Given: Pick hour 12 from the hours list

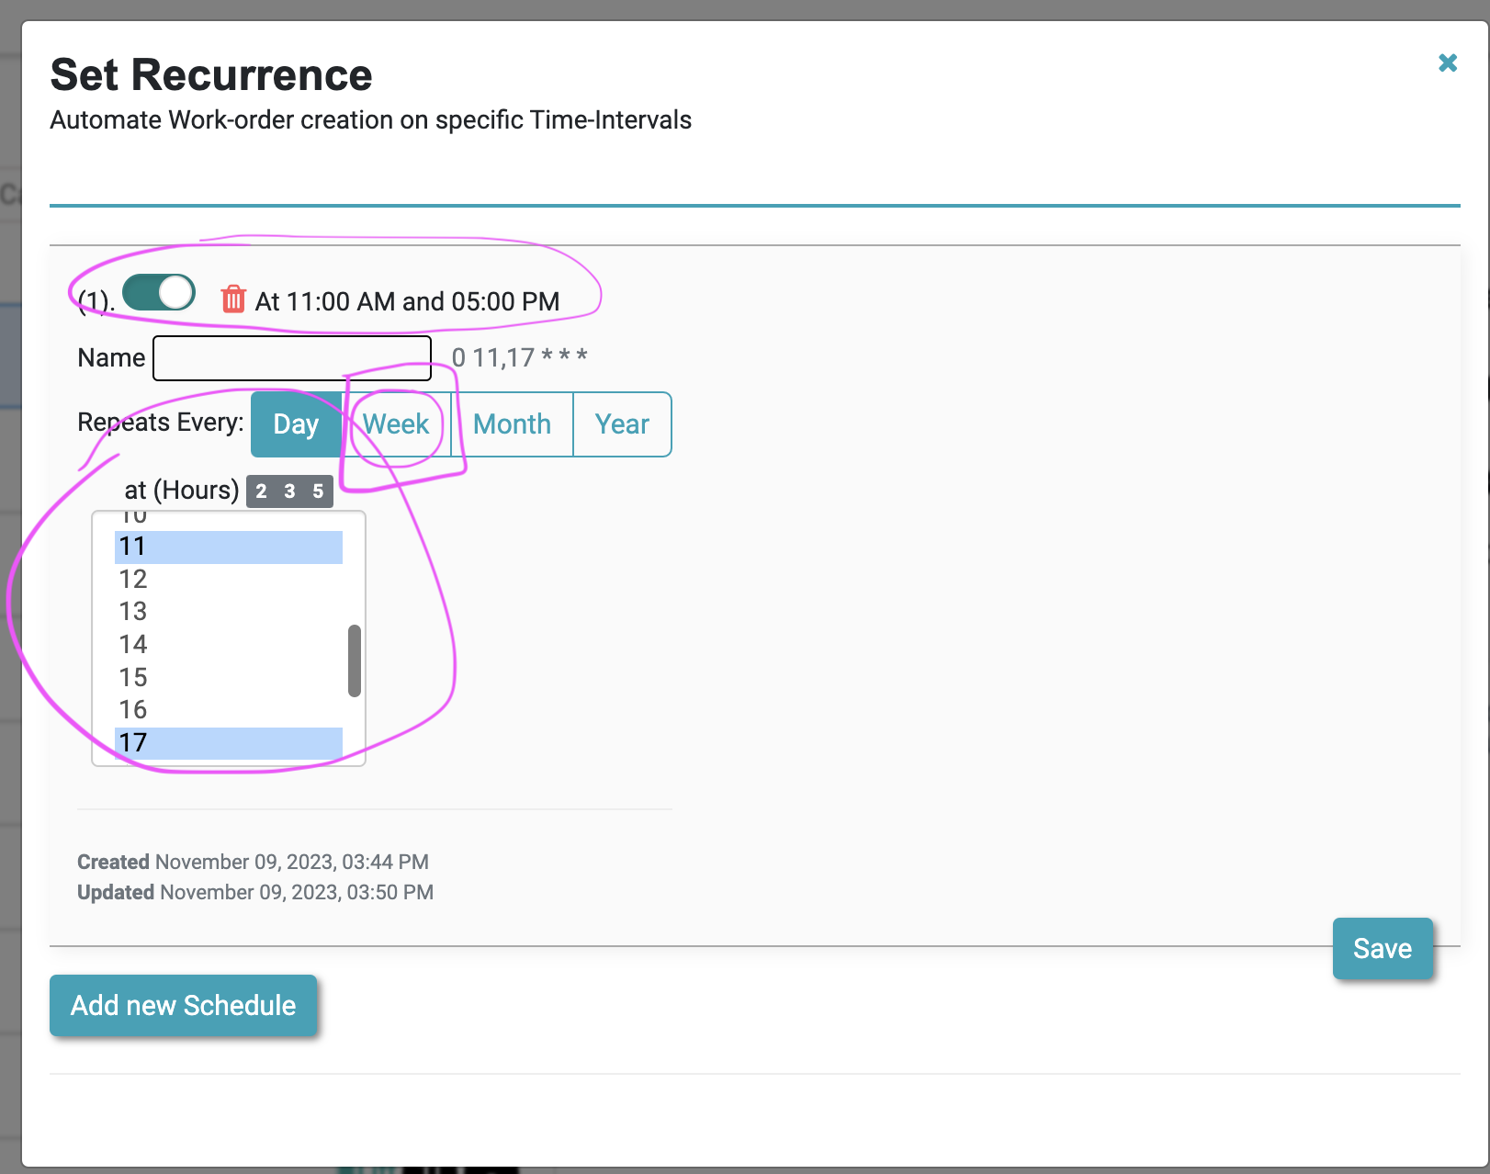Looking at the screenshot, I should 228,580.
